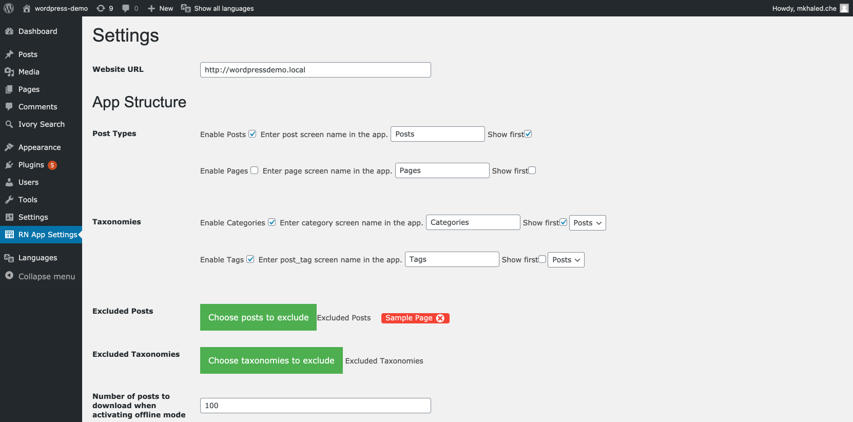Viewport: 853px width, 422px height.
Task: Click the user avatar next to Howdy
Action: pyautogui.click(x=844, y=8)
